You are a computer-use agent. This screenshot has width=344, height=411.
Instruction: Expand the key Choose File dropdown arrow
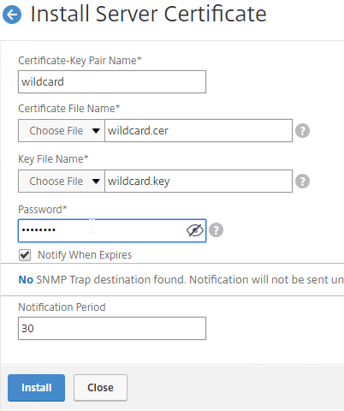pyautogui.click(x=96, y=182)
